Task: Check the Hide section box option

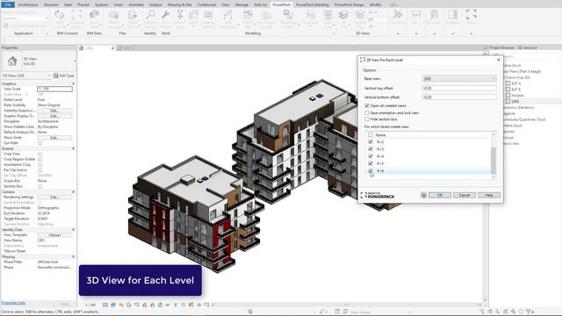Action: [367, 119]
